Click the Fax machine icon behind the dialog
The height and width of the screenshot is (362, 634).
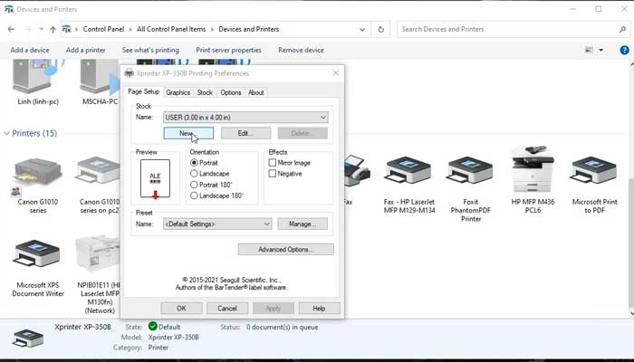[357, 171]
